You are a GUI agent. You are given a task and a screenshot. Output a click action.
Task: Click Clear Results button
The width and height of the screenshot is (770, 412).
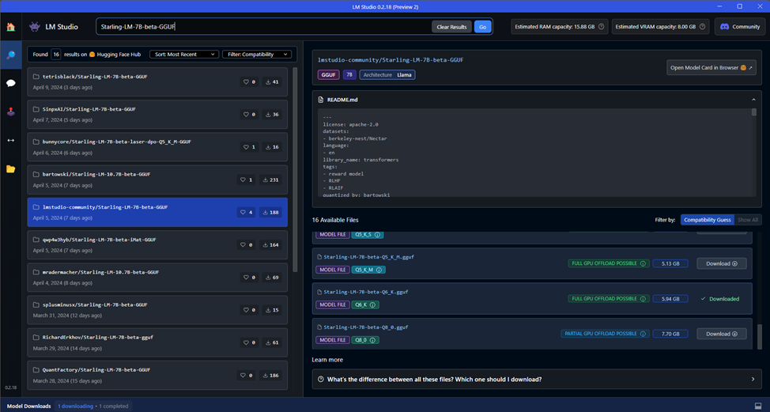point(451,27)
